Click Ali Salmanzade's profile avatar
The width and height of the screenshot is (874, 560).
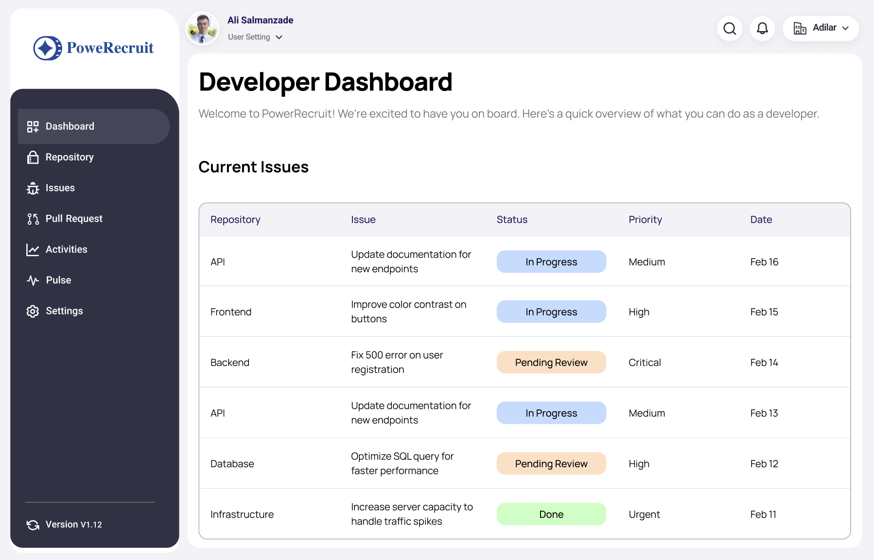[x=203, y=29]
